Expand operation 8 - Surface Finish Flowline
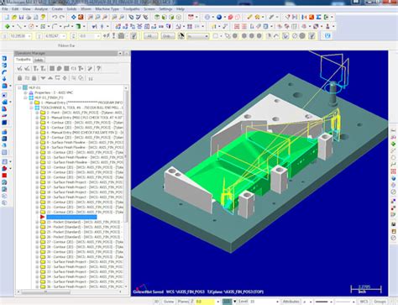This screenshot has height=305, width=398. (37, 143)
